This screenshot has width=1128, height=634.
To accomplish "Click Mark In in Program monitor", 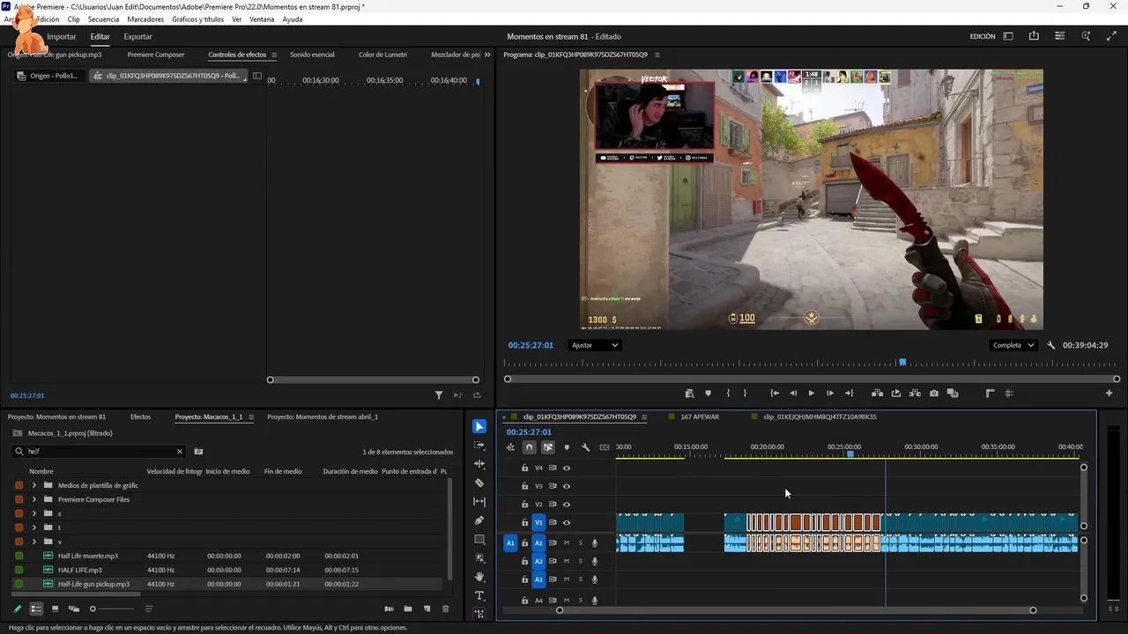I will point(727,394).
